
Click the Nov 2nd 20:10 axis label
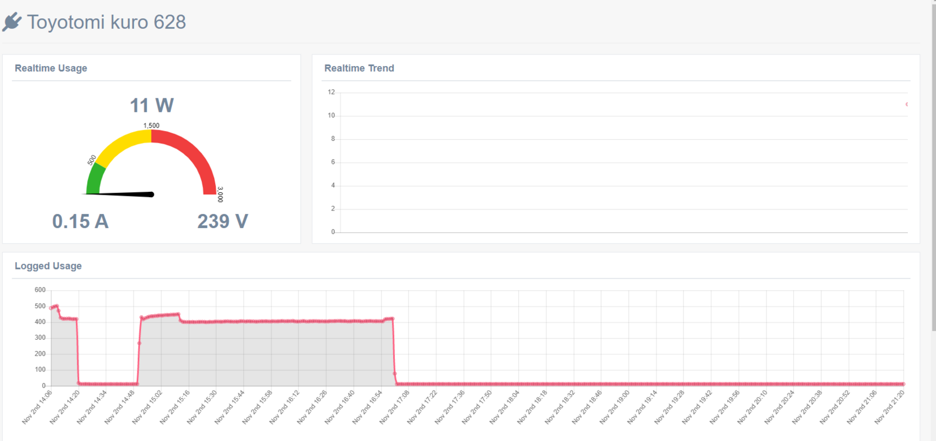(752, 406)
